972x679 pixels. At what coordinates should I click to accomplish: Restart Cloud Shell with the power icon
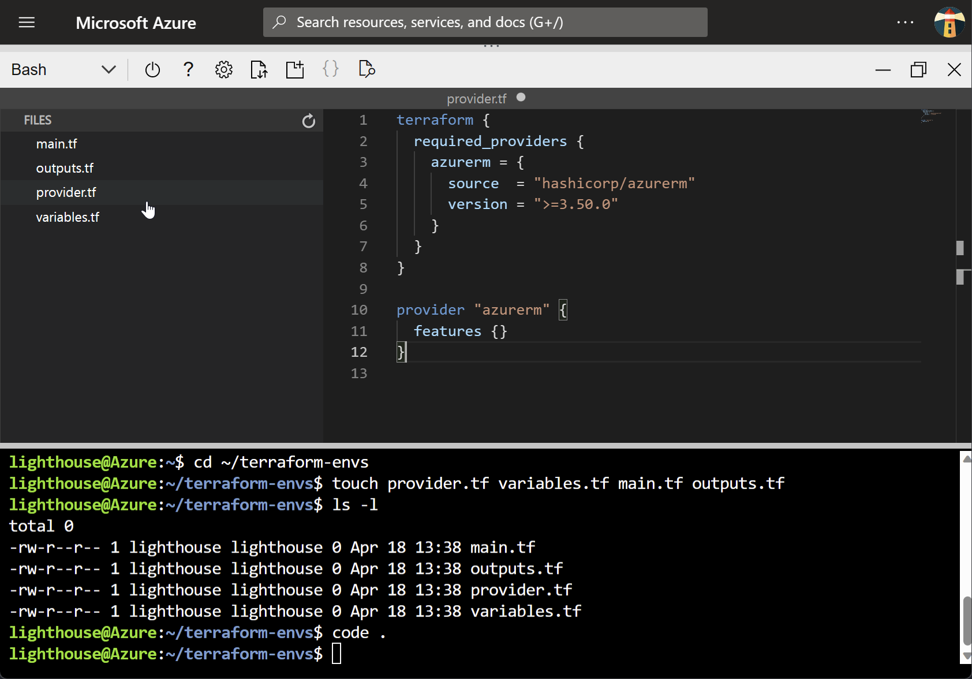tap(152, 70)
